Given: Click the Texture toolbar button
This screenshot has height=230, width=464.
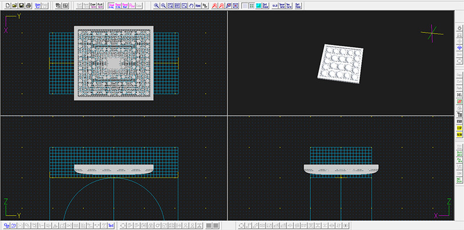Looking at the screenshot, I should click(x=288, y=5).
